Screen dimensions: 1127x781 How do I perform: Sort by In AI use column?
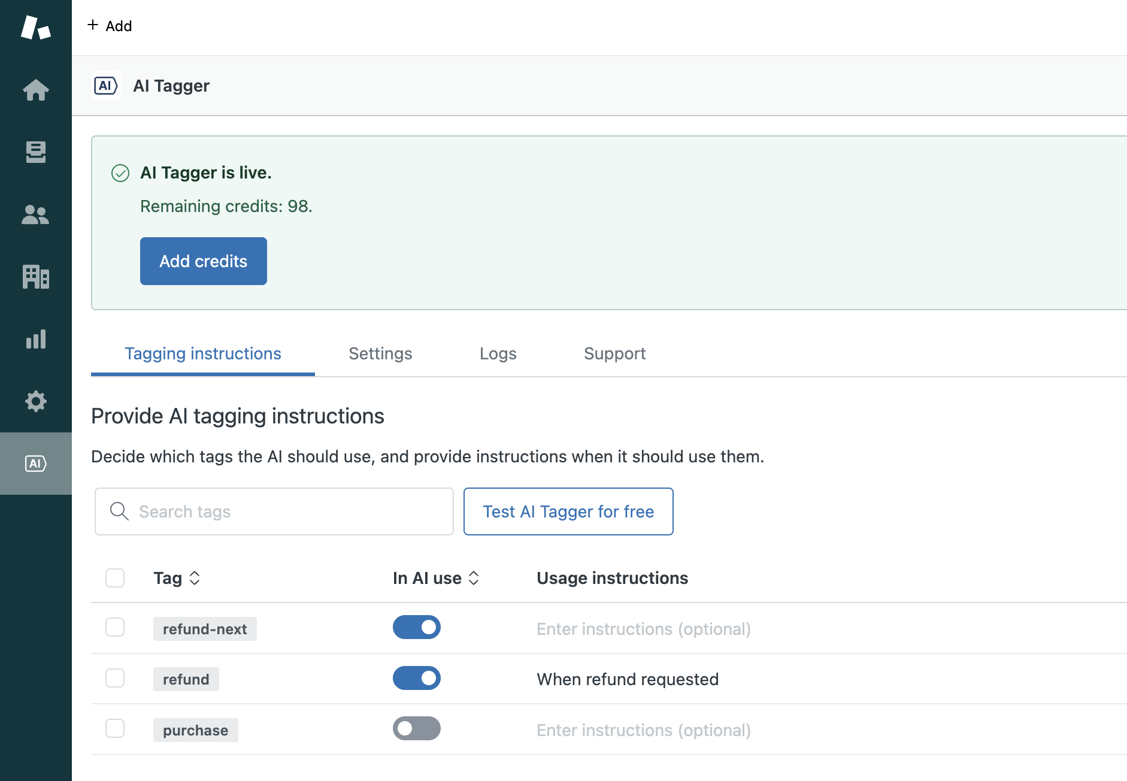[x=474, y=578]
